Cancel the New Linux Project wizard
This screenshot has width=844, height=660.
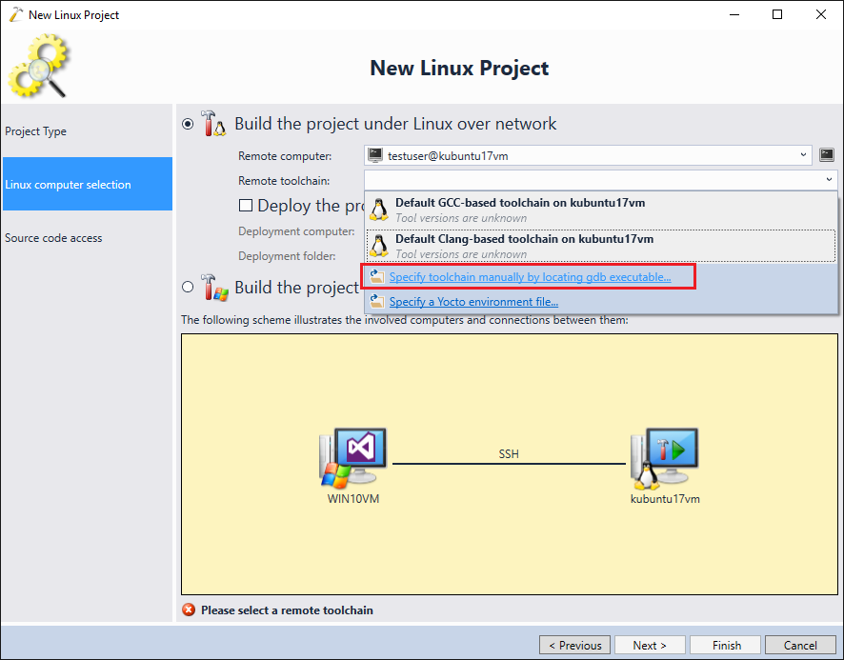point(800,645)
